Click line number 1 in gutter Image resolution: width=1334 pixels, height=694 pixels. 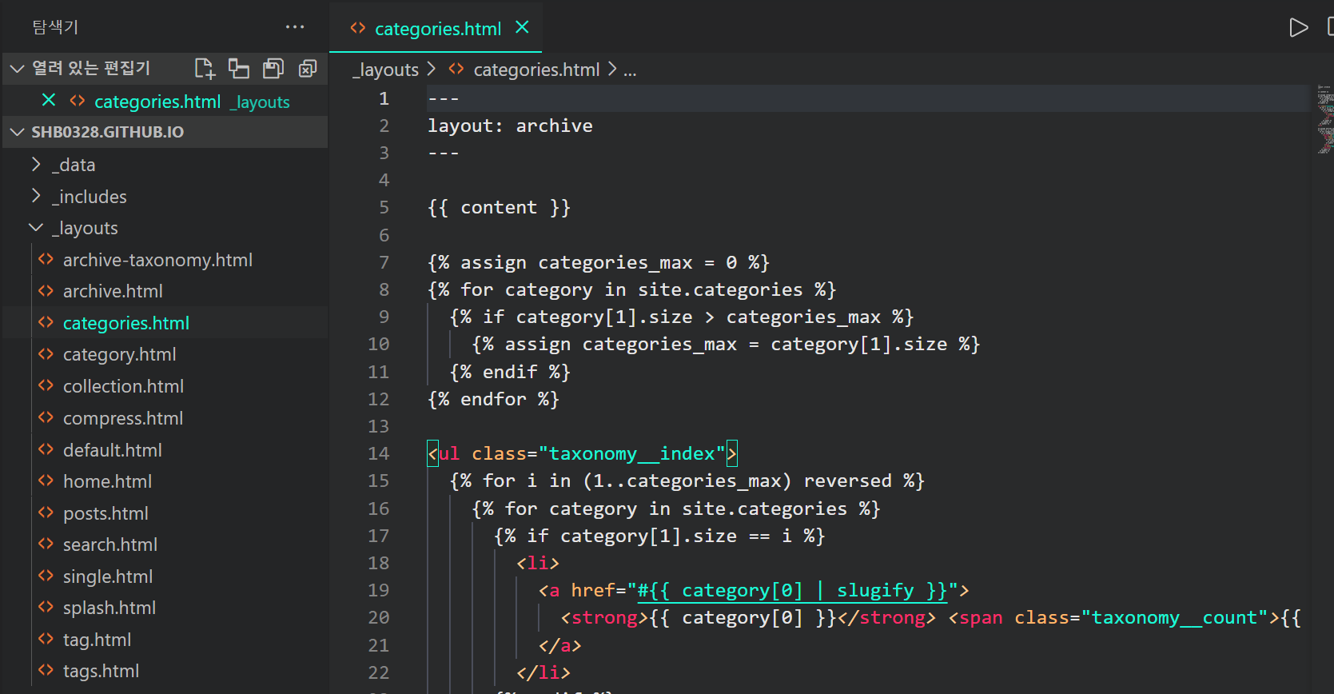click(x=384, y=98)
